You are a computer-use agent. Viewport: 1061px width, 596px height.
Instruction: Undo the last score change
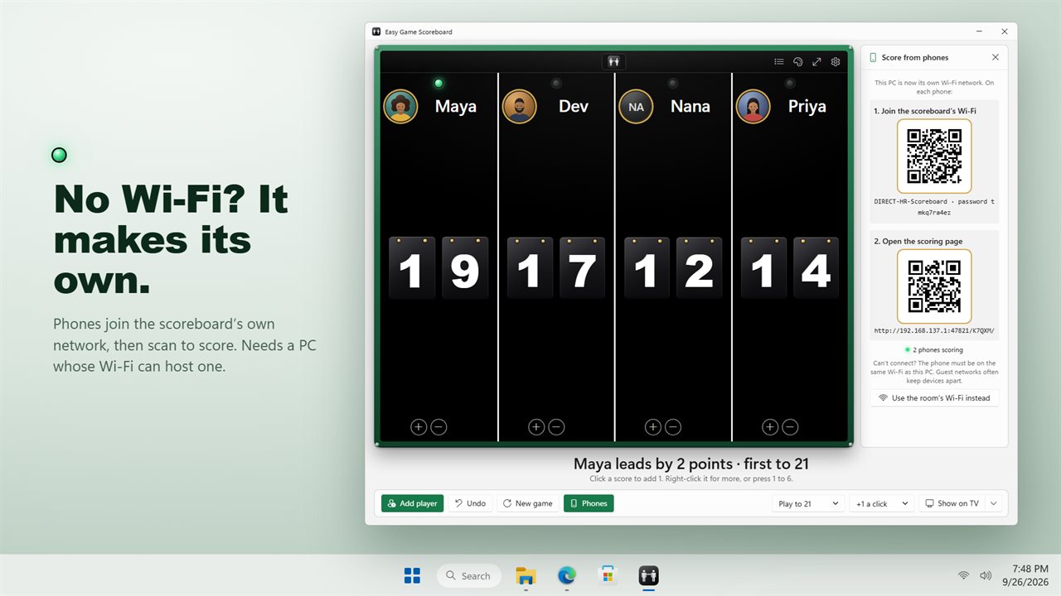pyautogui.click(x=470, y=503)
